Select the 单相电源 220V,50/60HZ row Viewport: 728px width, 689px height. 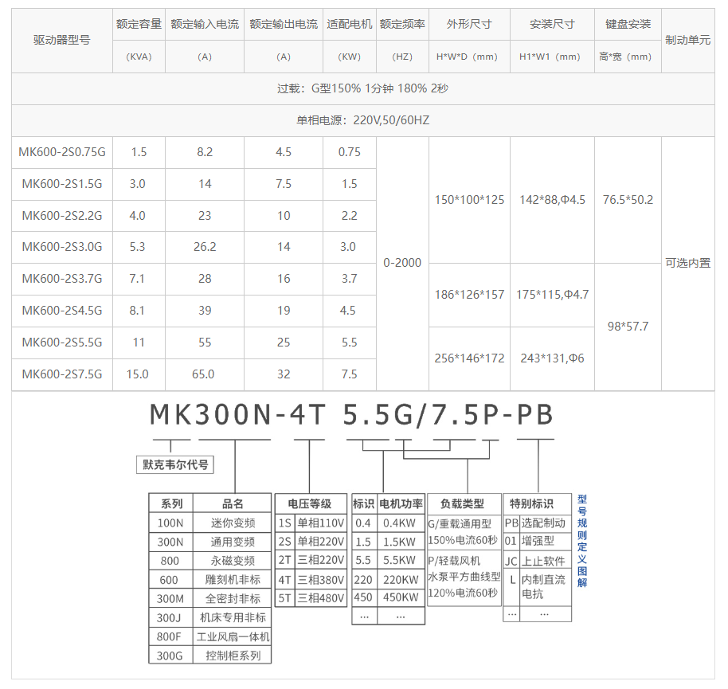click(364, 120)
